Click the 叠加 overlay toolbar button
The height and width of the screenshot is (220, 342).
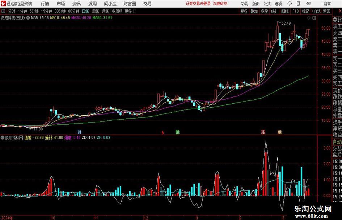pyautogui.click(x=254, y=11)
